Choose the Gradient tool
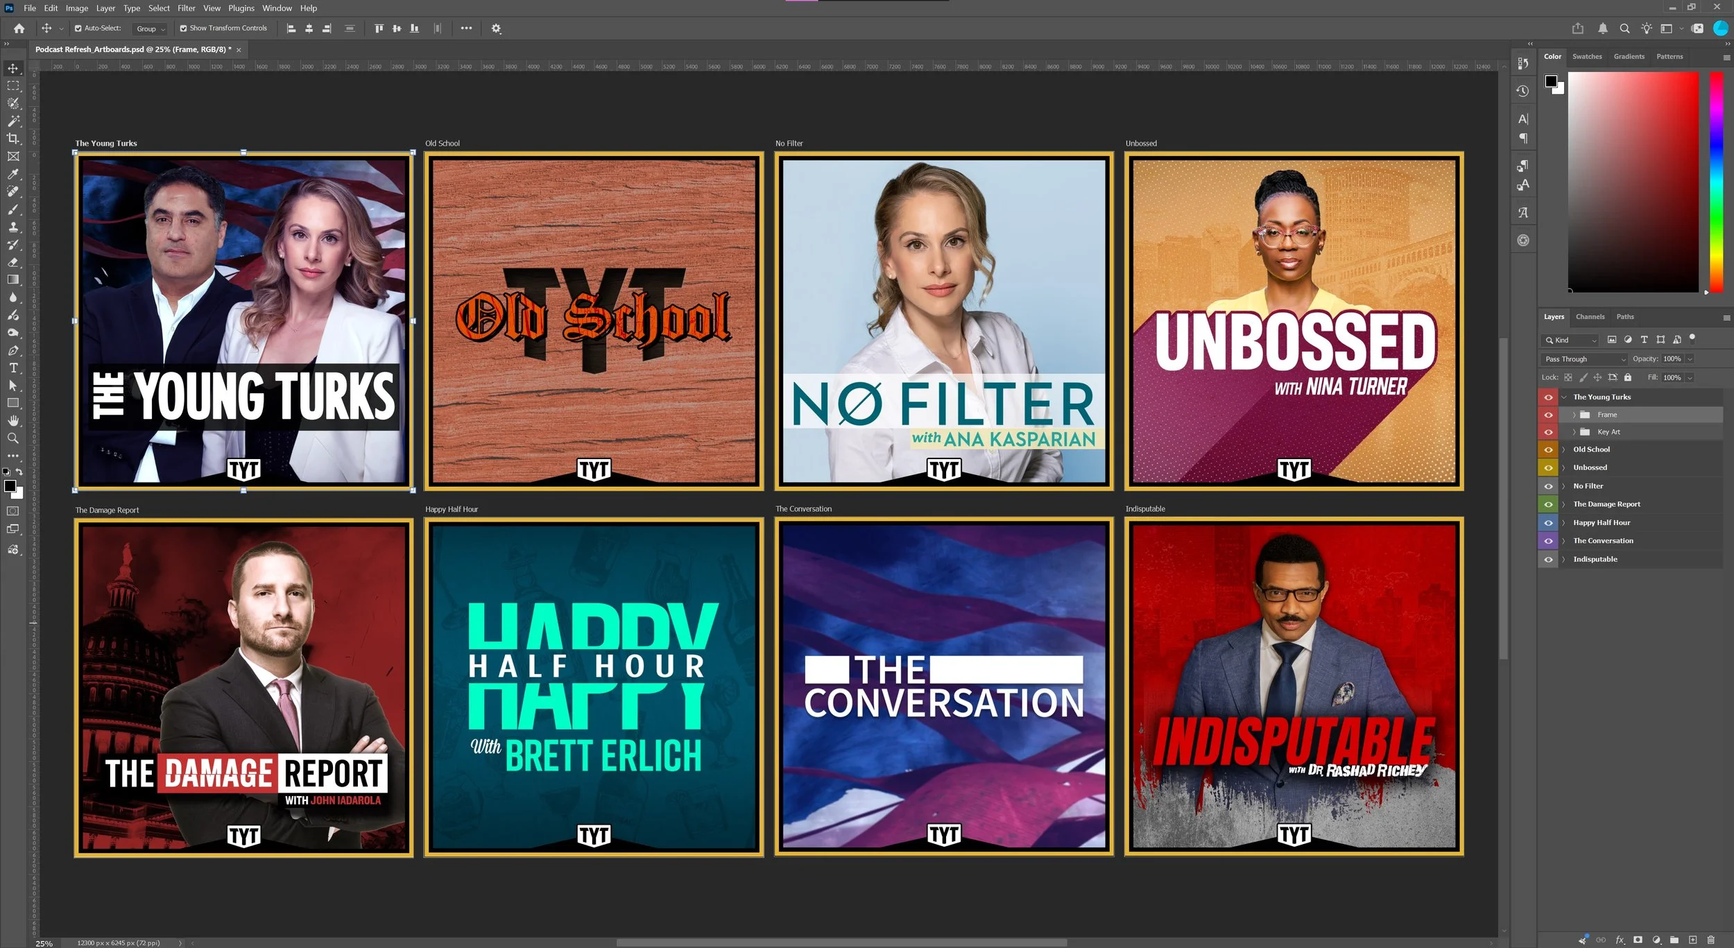Viewport: 1734px width, 948px height. tap(13, 279)
